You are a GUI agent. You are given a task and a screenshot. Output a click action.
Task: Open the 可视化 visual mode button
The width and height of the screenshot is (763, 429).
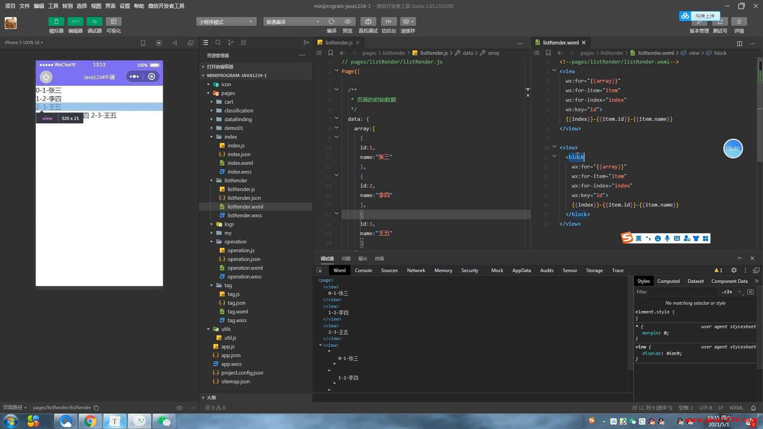click(x=113, y=21)
